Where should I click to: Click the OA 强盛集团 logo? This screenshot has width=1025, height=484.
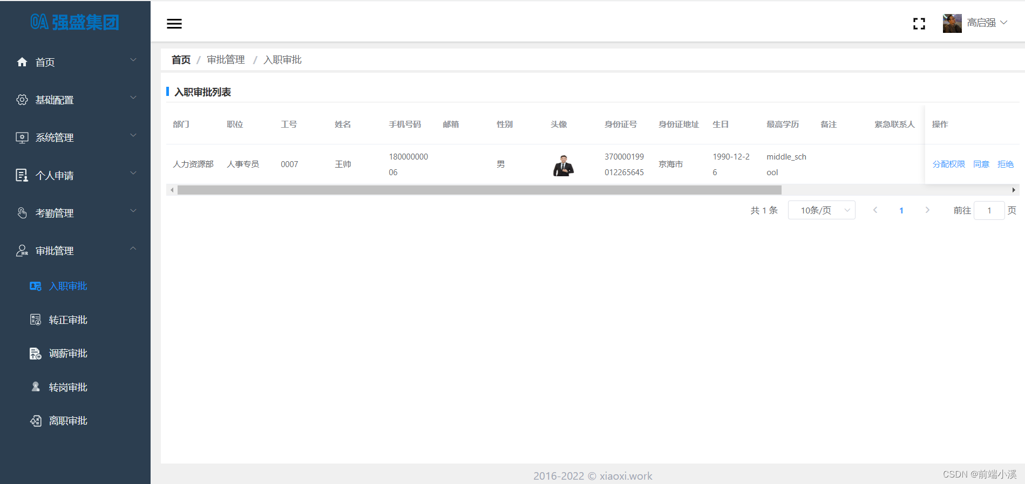[x=74, y=22]
